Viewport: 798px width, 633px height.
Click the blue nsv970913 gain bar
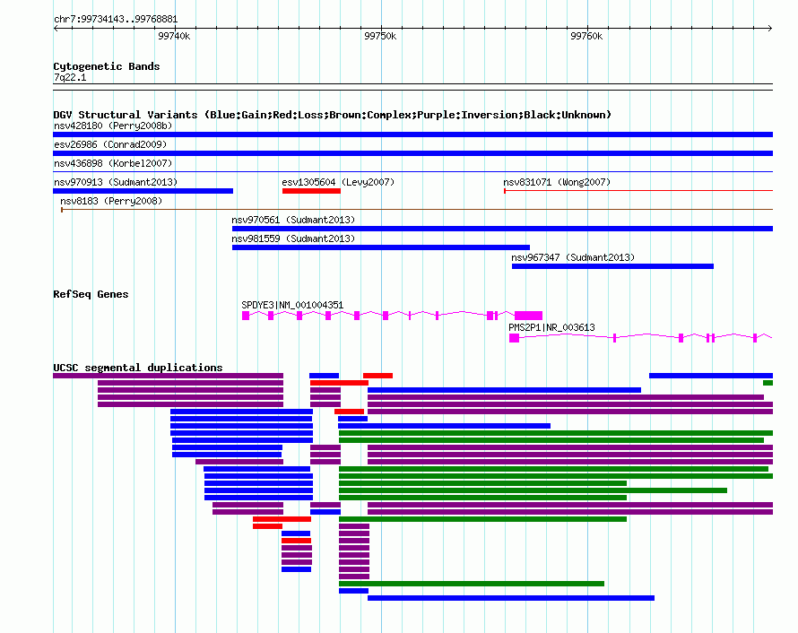(x=143, y=191)
